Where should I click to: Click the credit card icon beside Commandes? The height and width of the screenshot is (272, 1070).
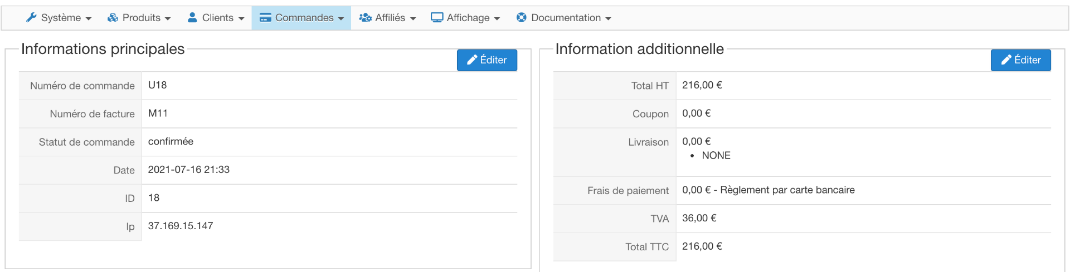coord(265,18)
